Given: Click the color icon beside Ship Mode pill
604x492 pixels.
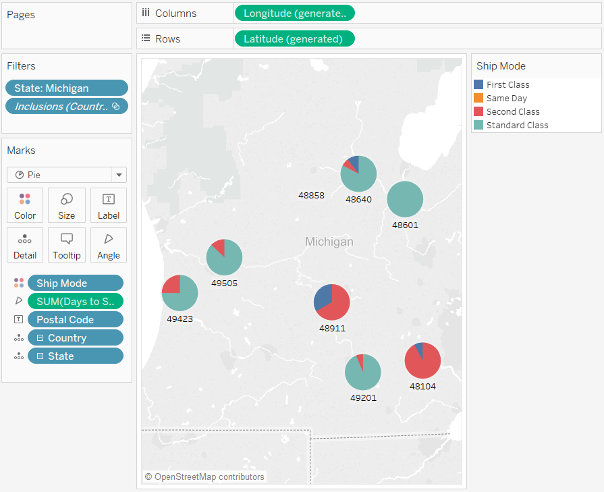Looking at the screenshot, I should 18,283.
